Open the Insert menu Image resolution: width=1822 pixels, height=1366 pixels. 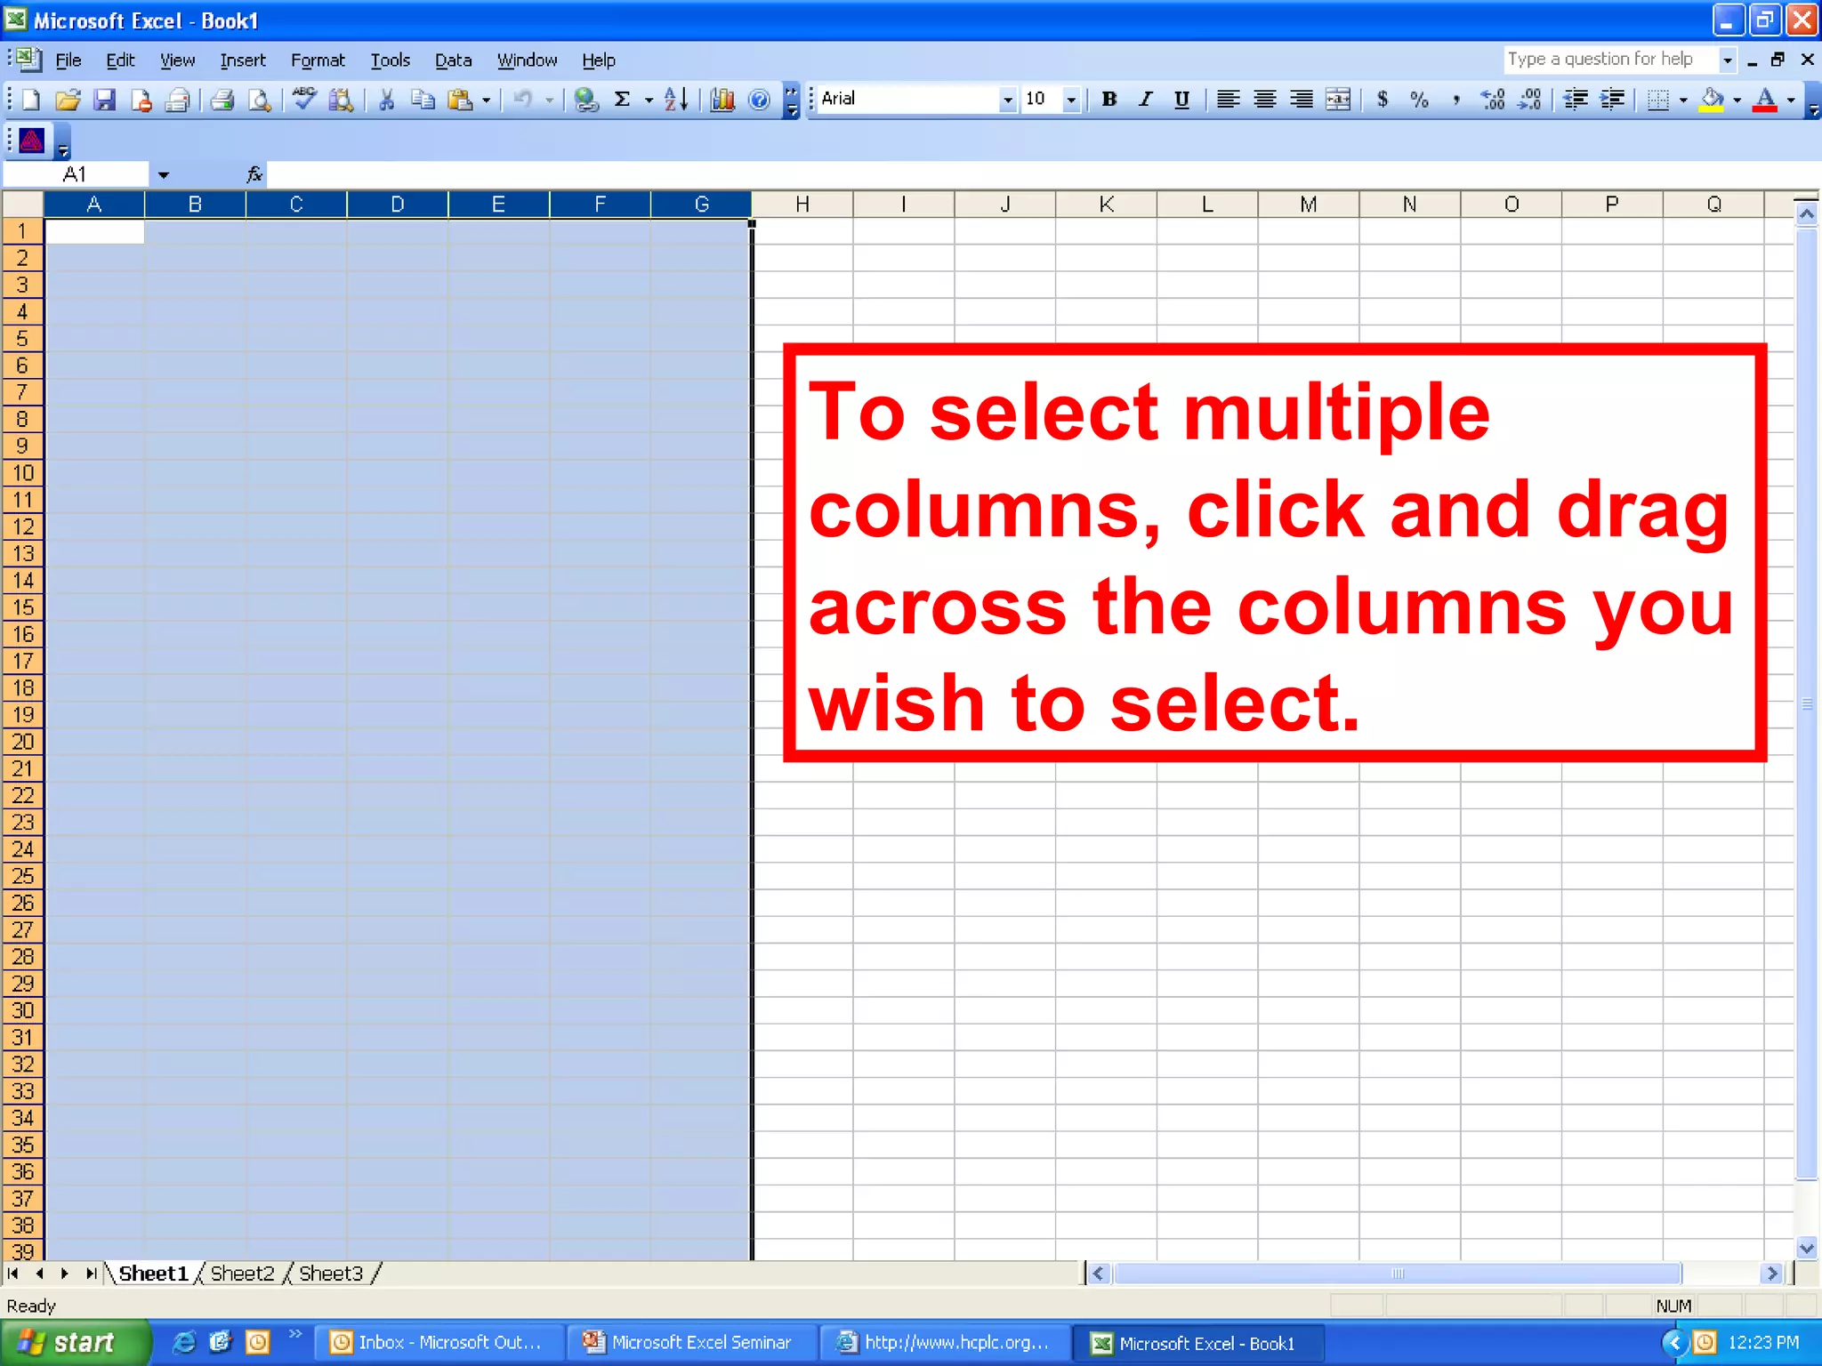[x=243, y=60]
